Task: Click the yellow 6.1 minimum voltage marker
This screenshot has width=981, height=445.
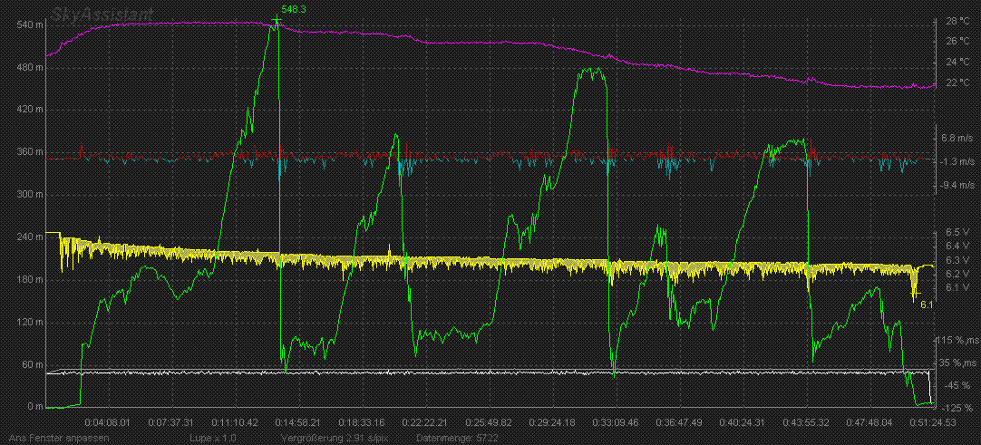Action: coord(926,305)
